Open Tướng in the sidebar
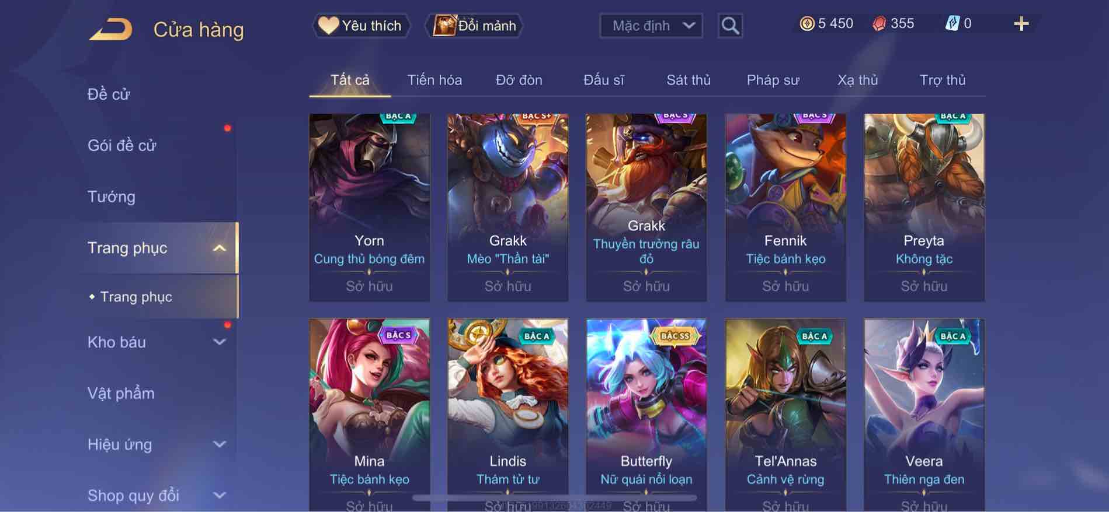 pyautogui.click(x=111, y=197)
